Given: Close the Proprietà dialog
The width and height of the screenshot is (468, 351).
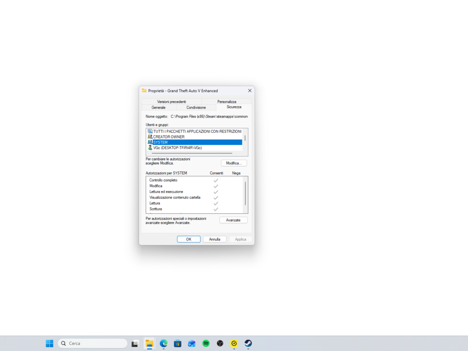Looking at the screenshot, I should click(250, 90).
